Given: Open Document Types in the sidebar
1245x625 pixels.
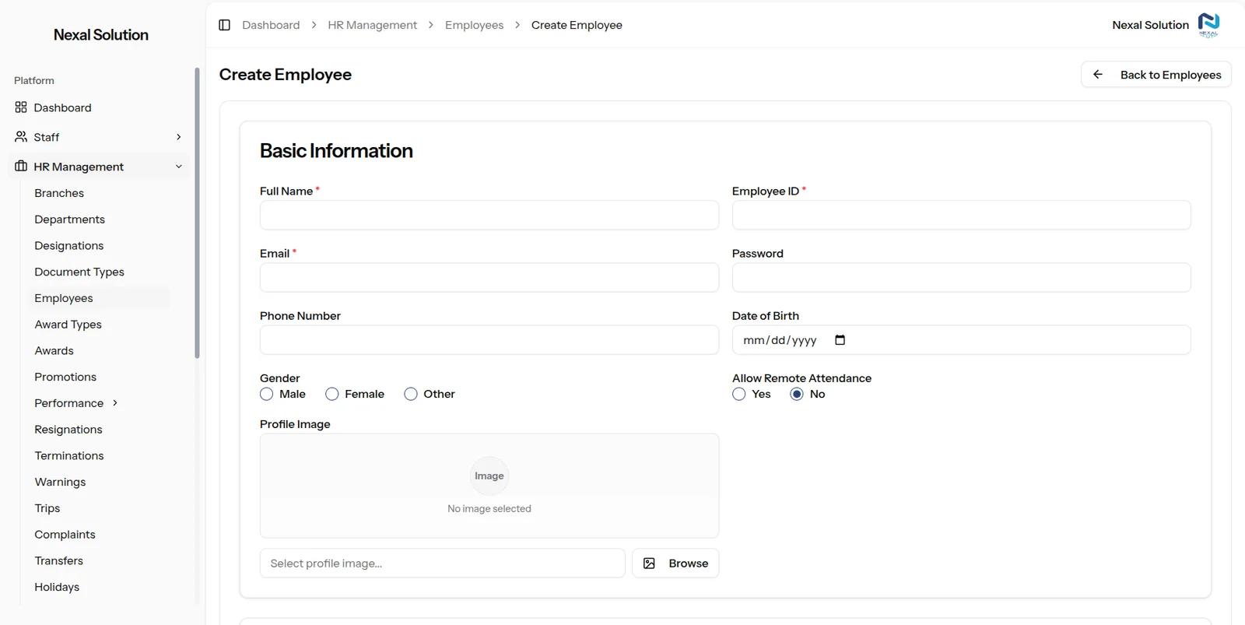Looking at the screenshot, I should [79, 272].
